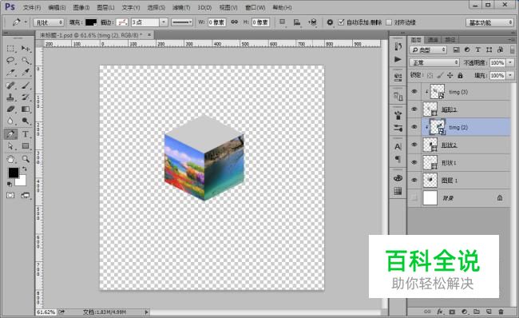The width and height of the screenshot is (519, 318).
Task: Click the fx layer style icon
Action: point(440,312)
